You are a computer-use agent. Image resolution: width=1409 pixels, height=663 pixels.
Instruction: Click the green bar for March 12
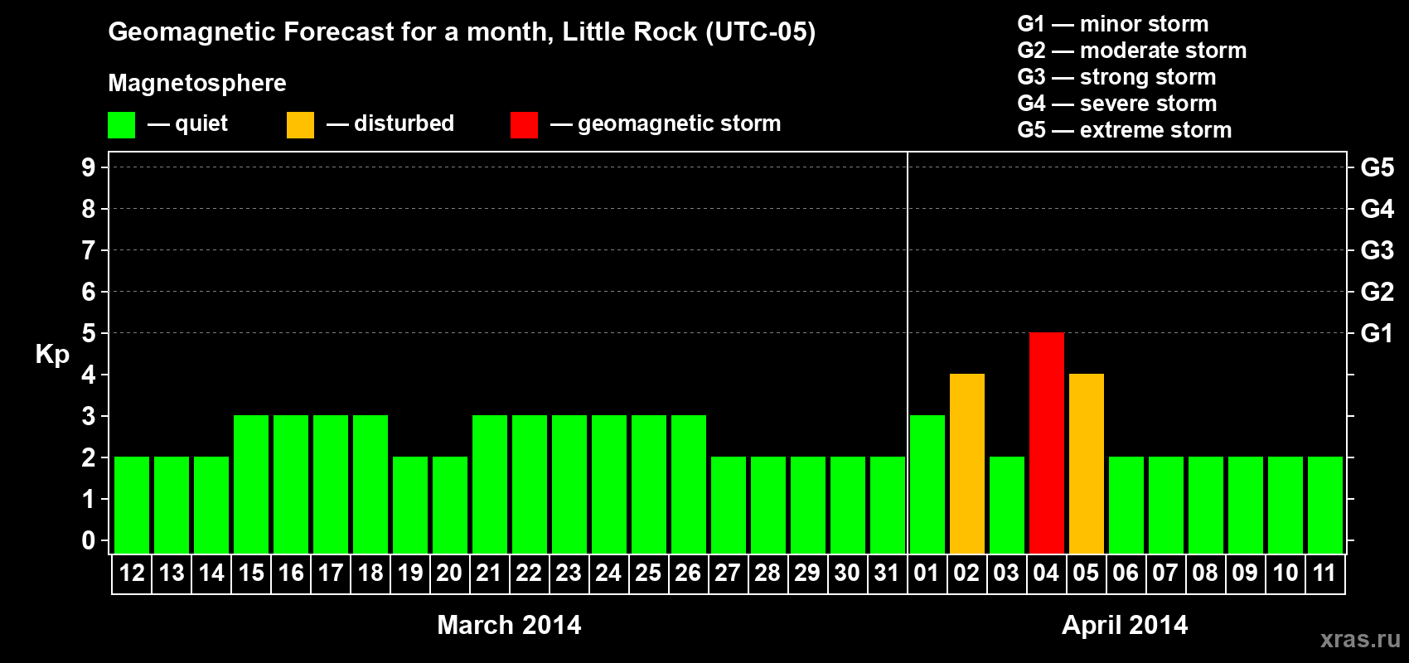[x=132, y=506]
